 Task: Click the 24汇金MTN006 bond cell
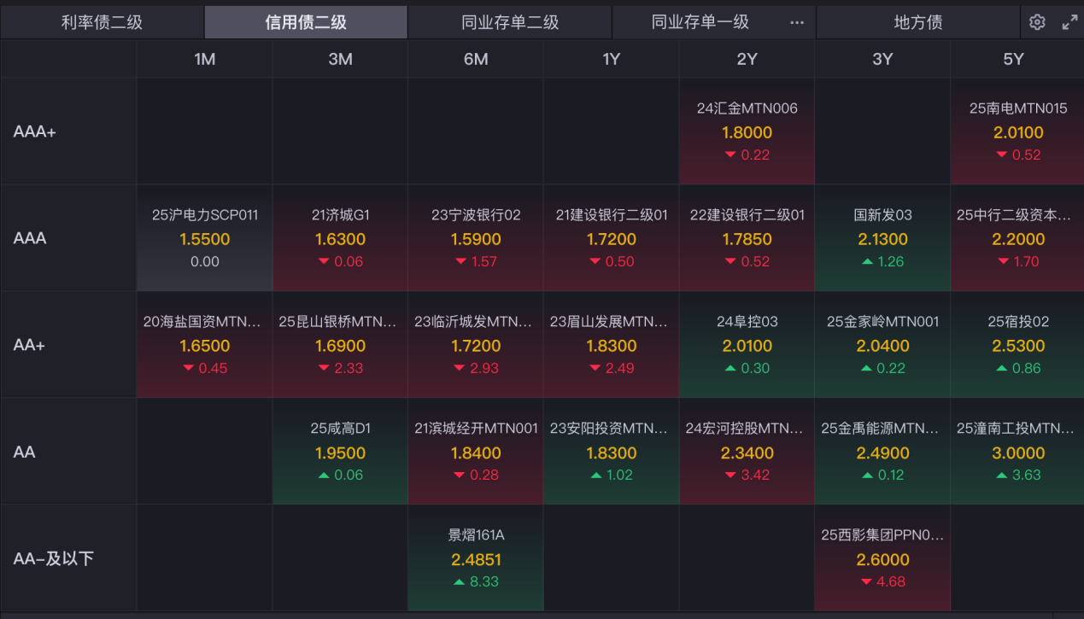click(x=747, y=131)
